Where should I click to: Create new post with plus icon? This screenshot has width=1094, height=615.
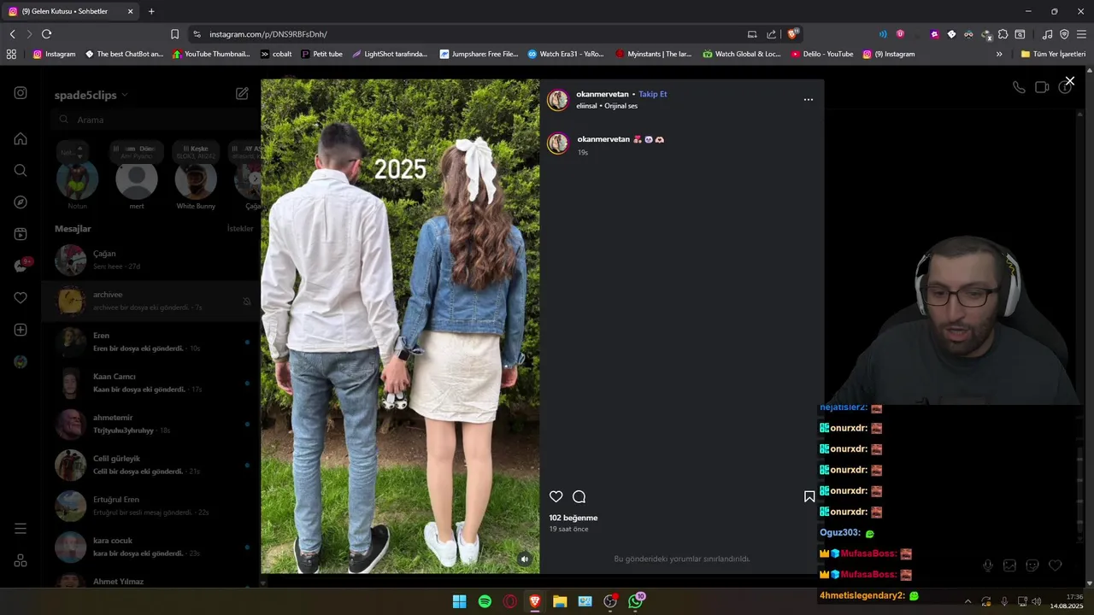[x=21, y=330]
